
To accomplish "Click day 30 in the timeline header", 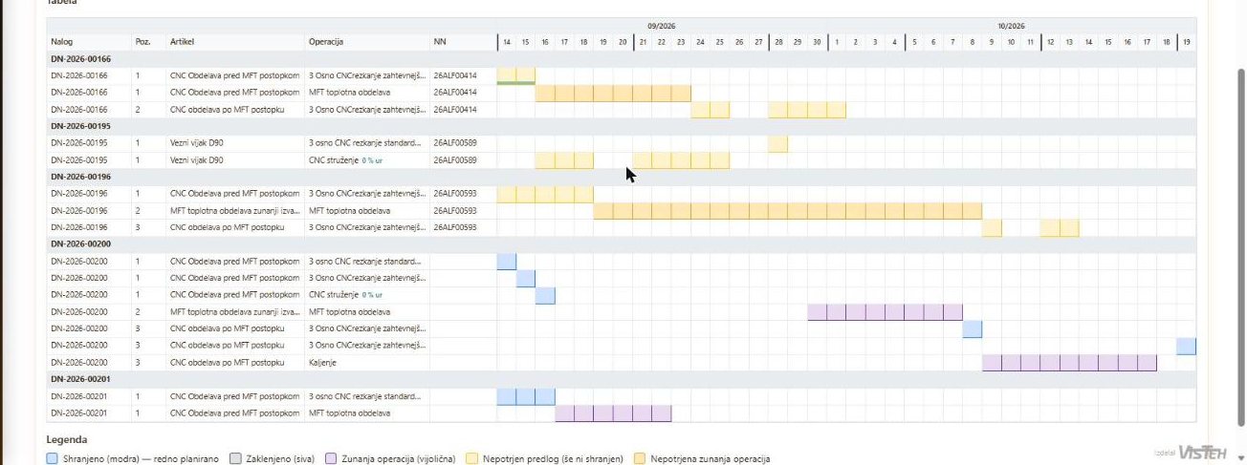I will 817,42.
